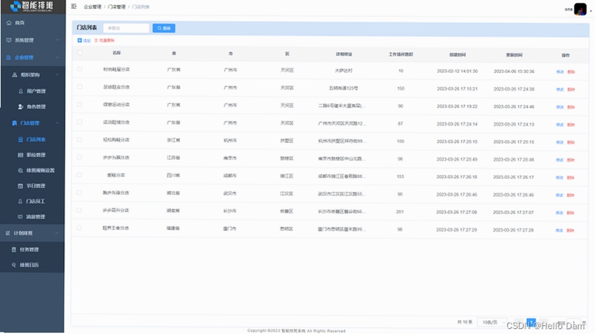
Task: Click the 排班规则设置 gear icon
Action: click(21, 170)
